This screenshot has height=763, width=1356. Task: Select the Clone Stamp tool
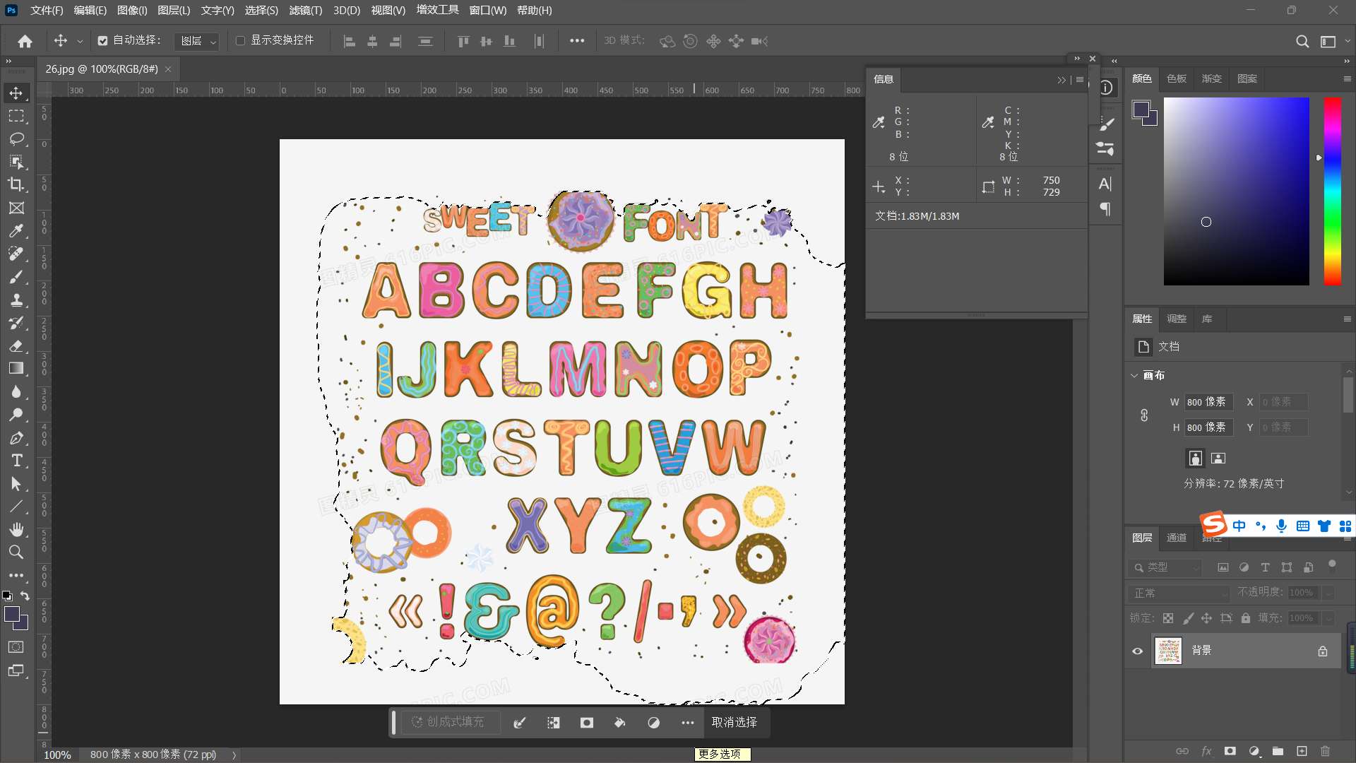pos(16,300)
